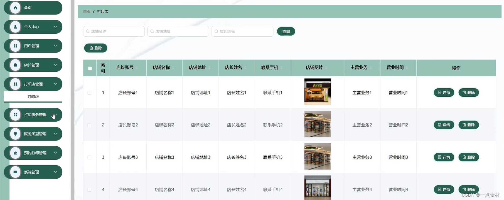Delete the 店长账号1 row

pos(469,92)
